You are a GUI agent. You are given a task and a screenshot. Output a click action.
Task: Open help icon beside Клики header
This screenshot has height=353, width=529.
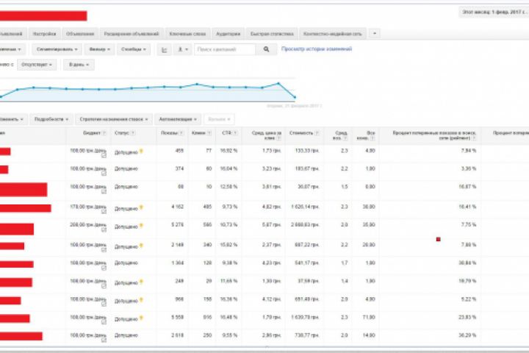point(209,133)
